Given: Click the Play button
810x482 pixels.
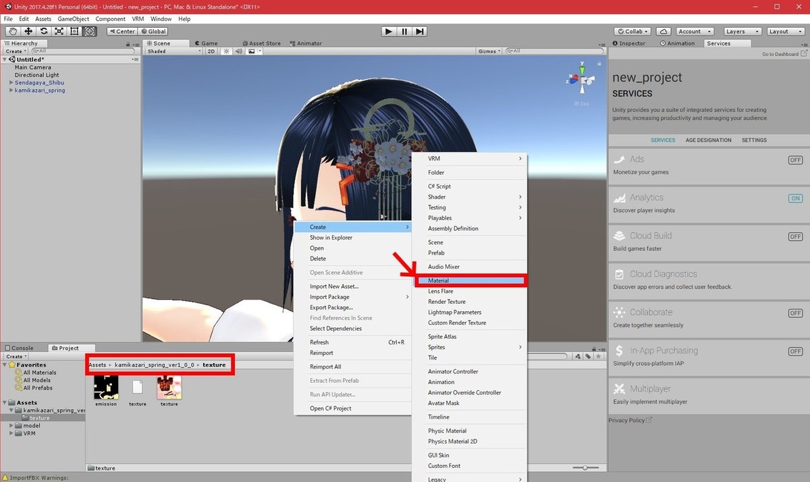Looking at the screenshot, I should click(x=388, y=31).
